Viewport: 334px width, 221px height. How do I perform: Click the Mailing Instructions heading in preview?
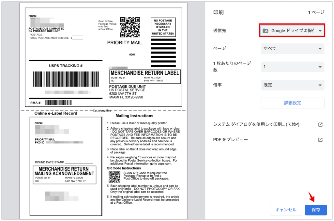point(134,116)
